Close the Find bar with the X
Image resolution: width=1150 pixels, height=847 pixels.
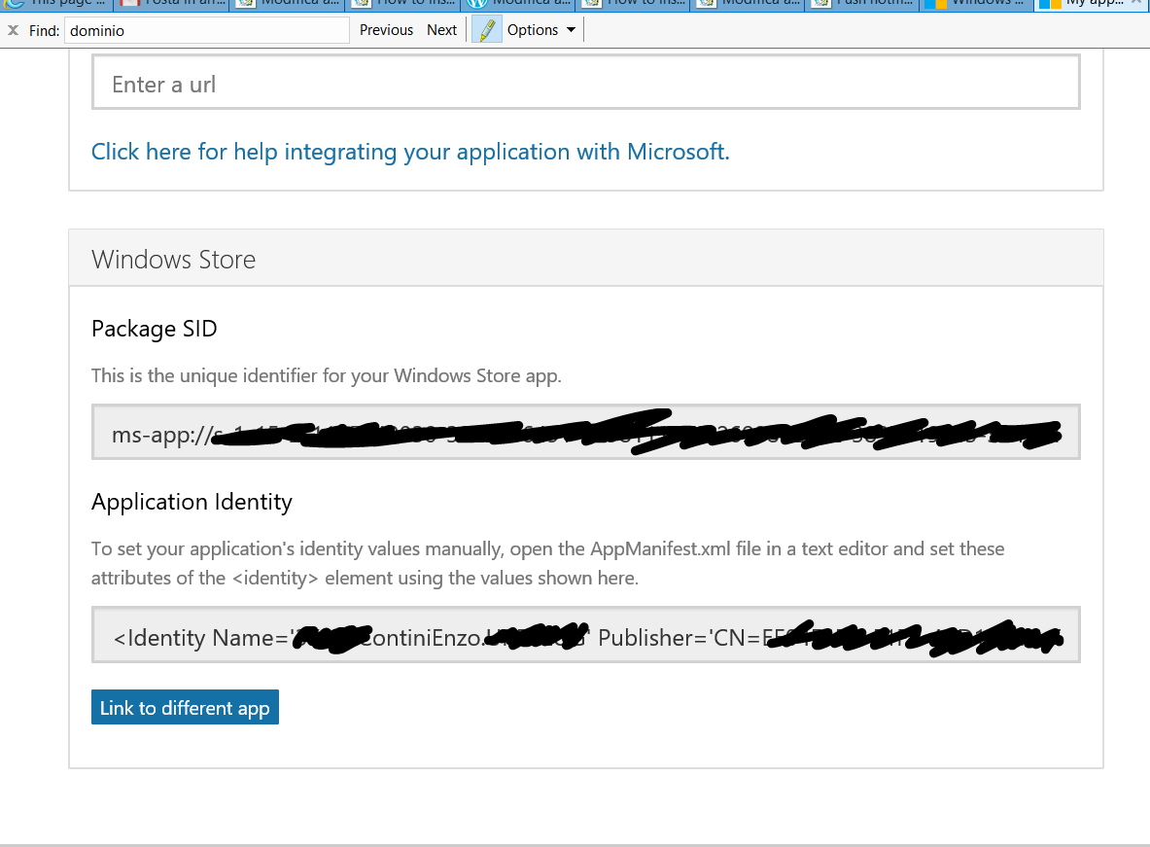coord(13,30)
